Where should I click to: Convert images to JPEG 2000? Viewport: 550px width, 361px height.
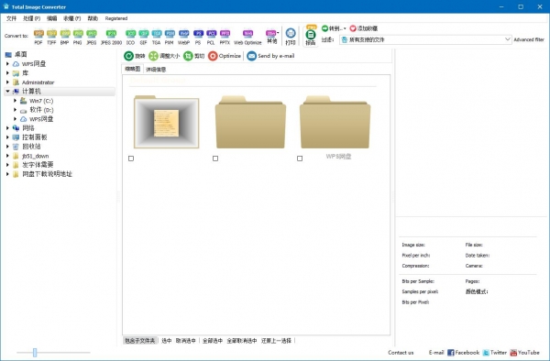(111, 37)
